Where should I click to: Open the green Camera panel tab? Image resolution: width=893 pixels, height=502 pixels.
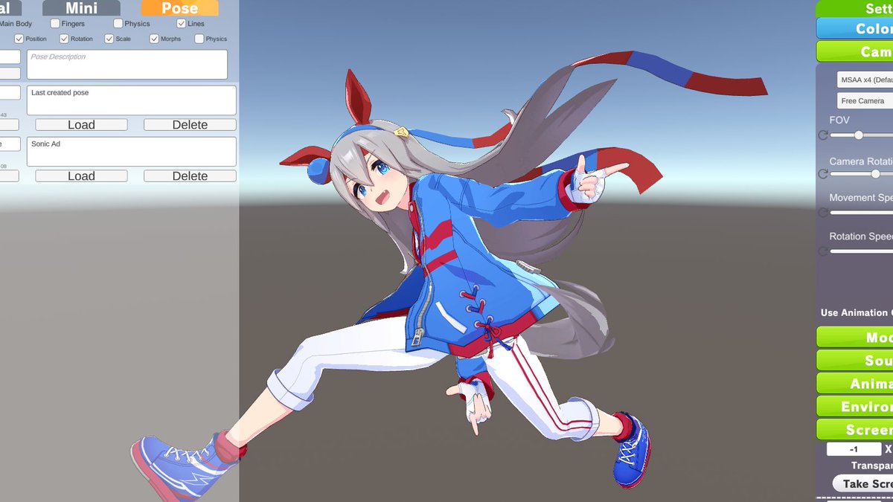[855, 51]
